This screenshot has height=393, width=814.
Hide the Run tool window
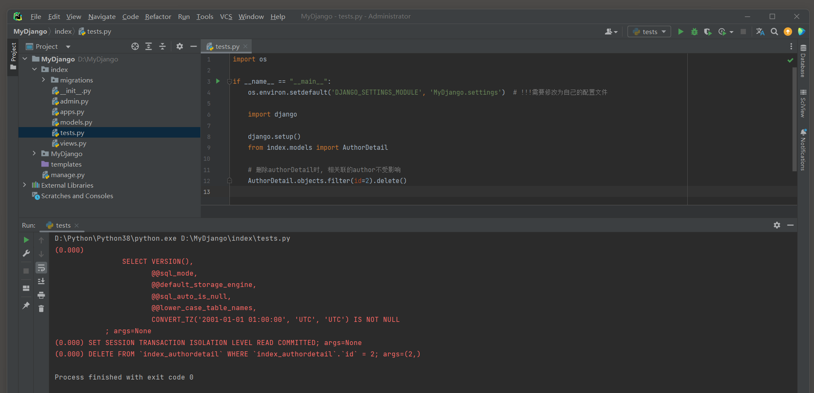click(x=790, y=225)
